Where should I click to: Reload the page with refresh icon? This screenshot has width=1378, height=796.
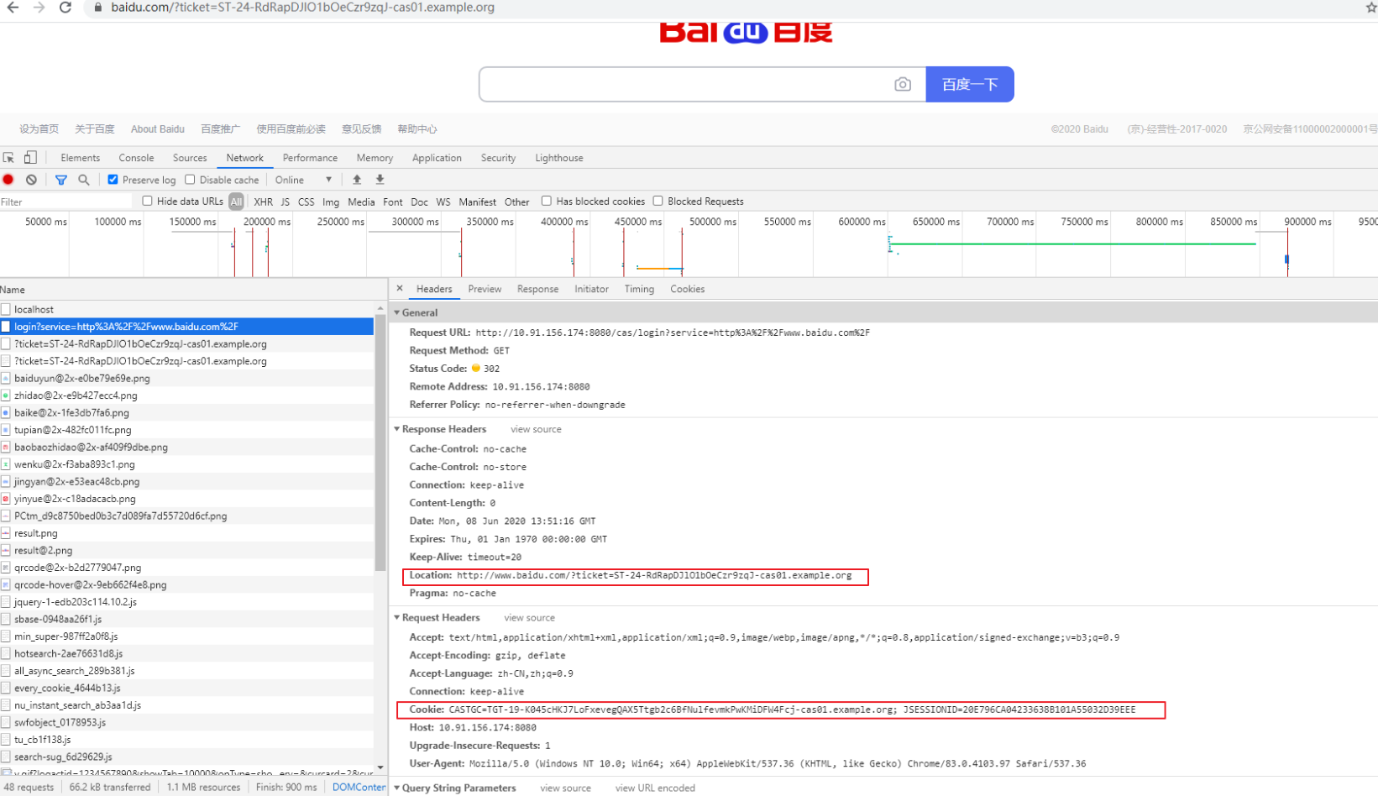[x=65, y=8]
